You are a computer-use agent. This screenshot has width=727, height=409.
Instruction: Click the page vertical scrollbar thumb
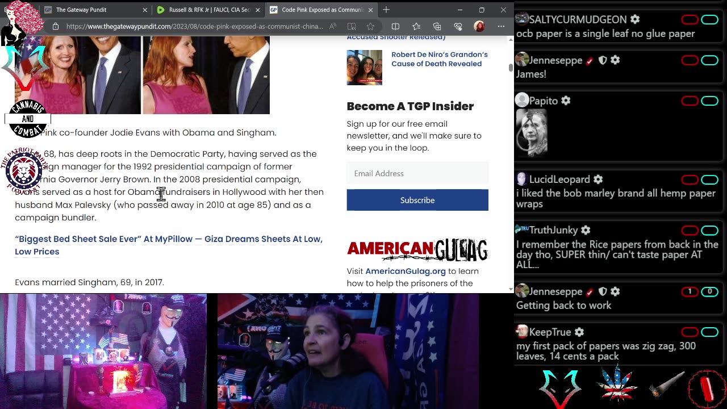pos(511,67)
